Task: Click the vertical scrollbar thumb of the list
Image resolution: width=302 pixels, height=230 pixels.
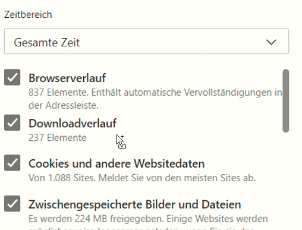Action: coord(286,100)
